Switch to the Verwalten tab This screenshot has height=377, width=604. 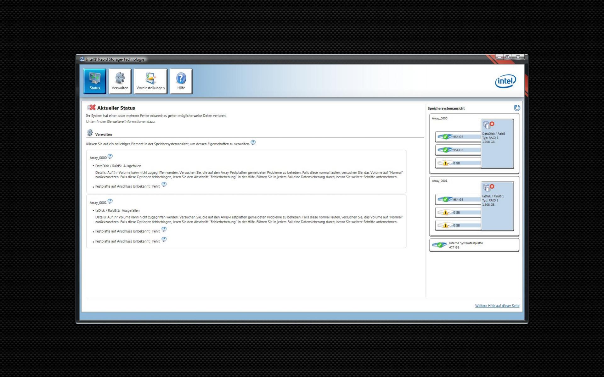point(120,81)
